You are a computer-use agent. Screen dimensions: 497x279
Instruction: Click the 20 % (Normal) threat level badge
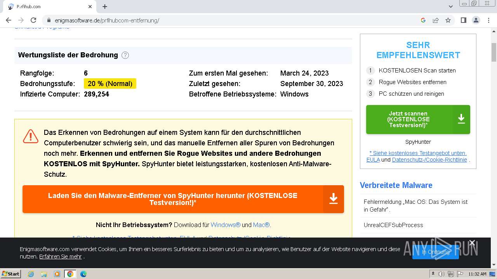click(x=110, y=84)
